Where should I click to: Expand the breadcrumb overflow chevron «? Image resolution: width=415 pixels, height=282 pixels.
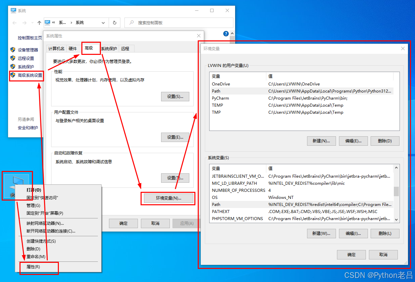(x=54, y=23)
